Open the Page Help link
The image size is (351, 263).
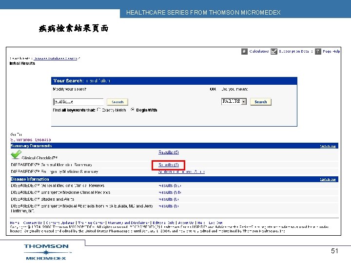(x=331, y=52)
